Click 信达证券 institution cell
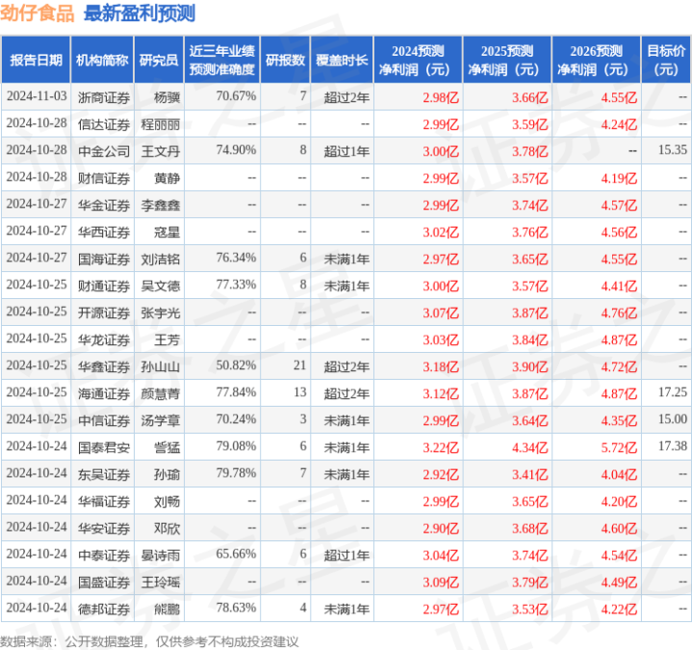 104,124
